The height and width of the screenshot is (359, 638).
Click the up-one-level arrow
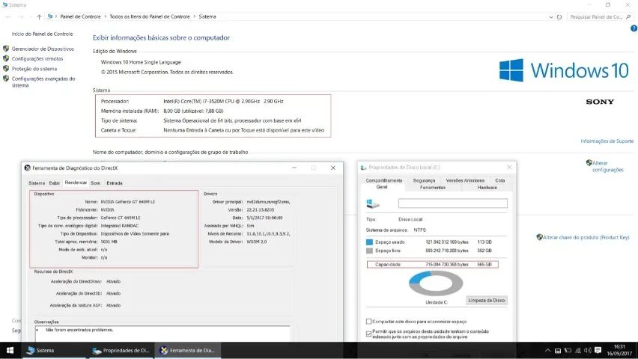pyautogui.click(x=39, y=16)
